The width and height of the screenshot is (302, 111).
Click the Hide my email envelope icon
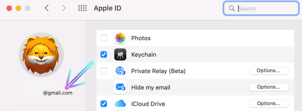(120, 87)
